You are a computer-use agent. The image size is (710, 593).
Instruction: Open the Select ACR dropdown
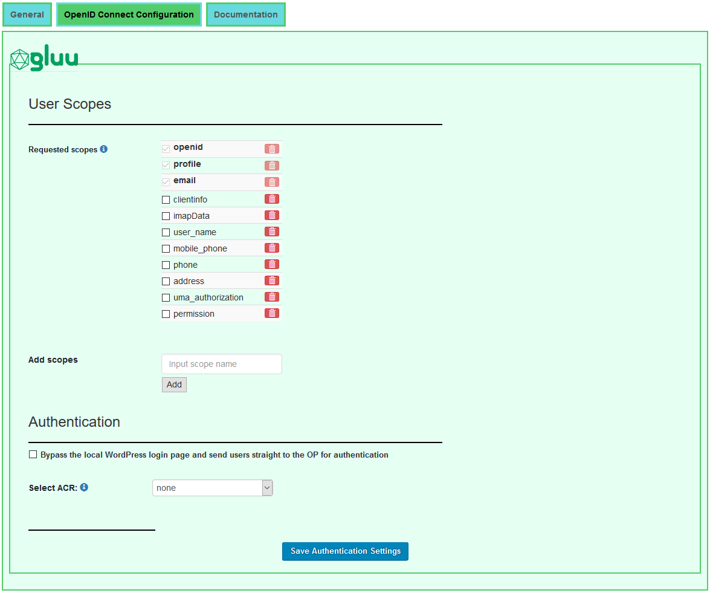[213, 488]
